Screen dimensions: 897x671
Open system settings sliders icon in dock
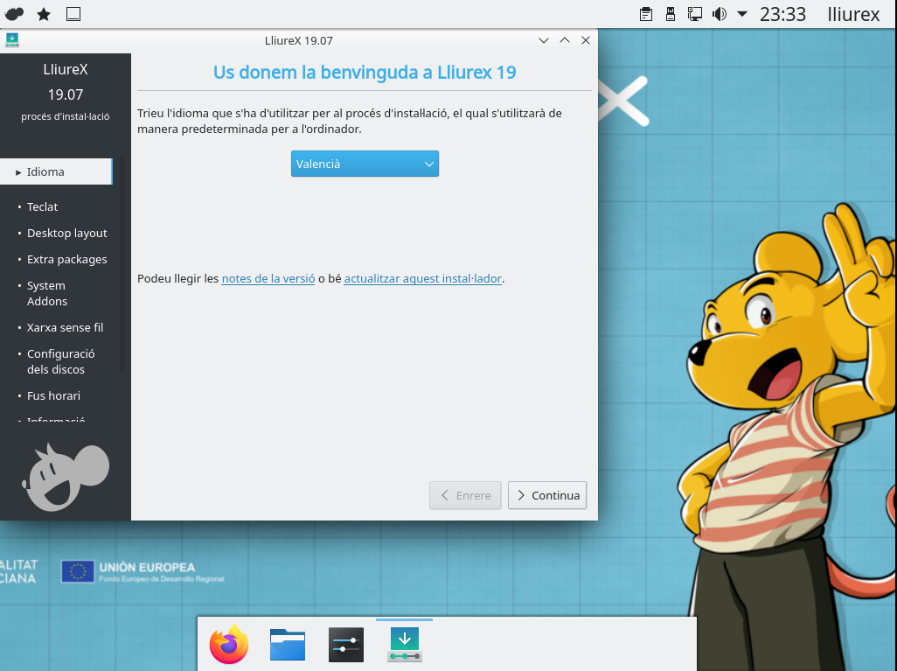click(x=346, y=645)
